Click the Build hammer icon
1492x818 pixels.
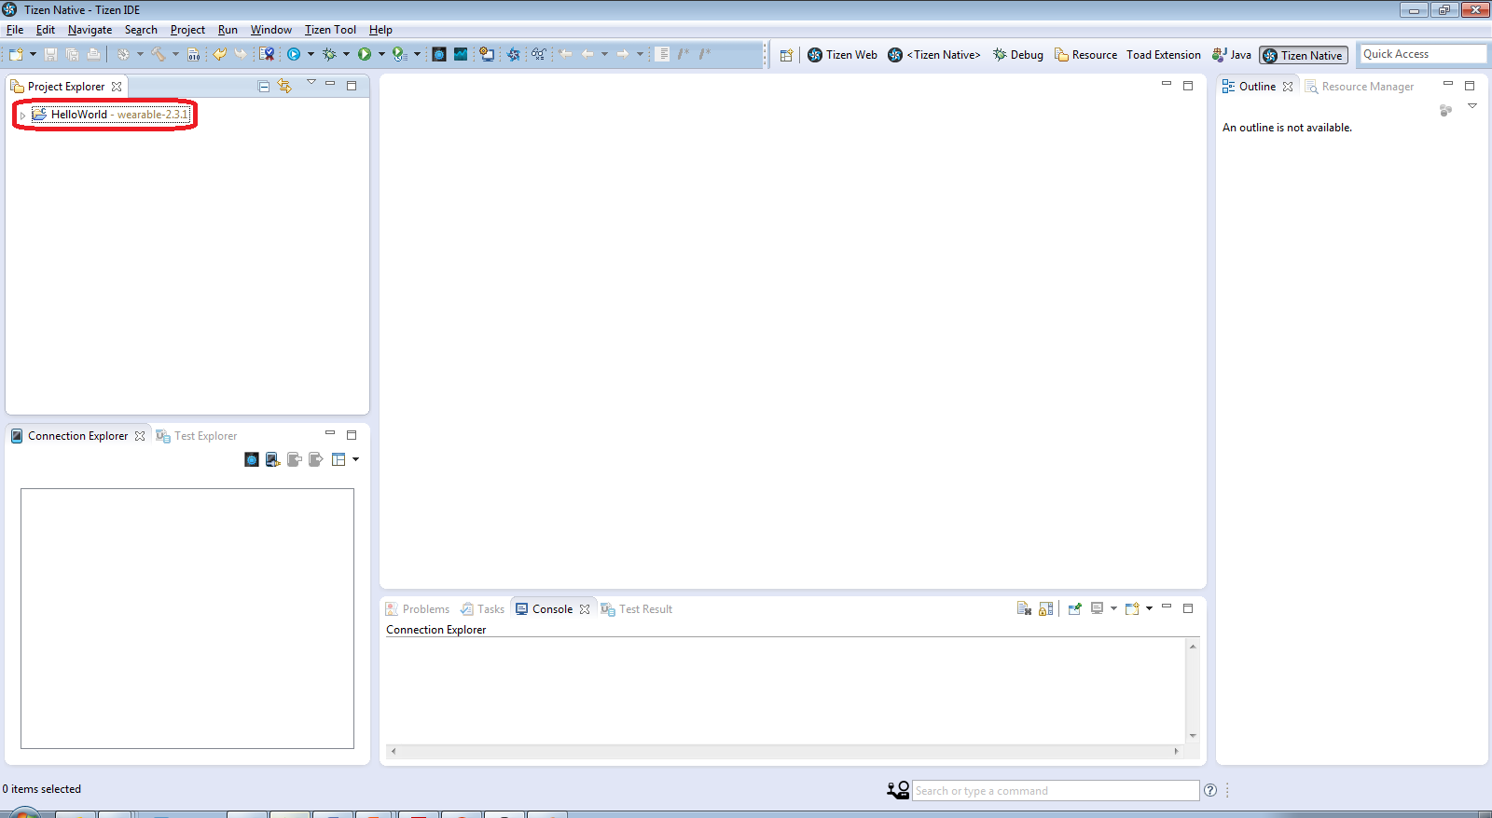click(x=159, y=54)
